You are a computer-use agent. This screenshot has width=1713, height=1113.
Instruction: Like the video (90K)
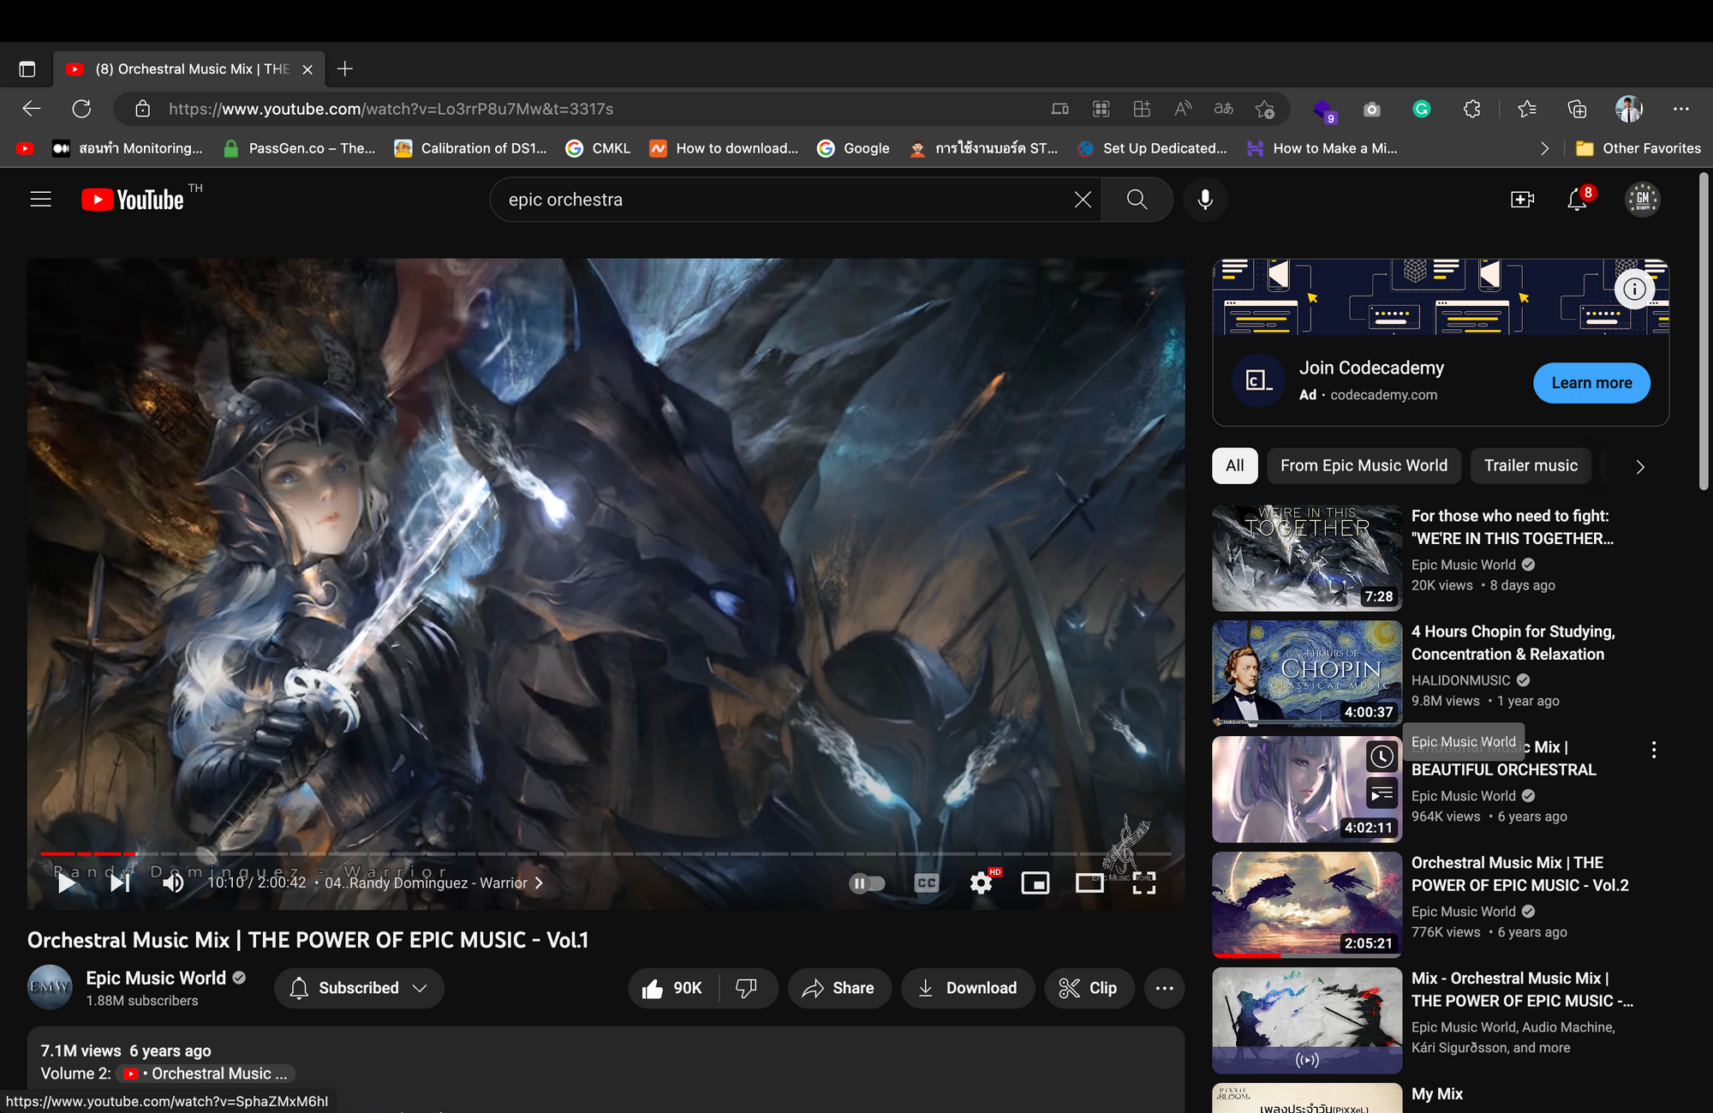tap(673, 988)
